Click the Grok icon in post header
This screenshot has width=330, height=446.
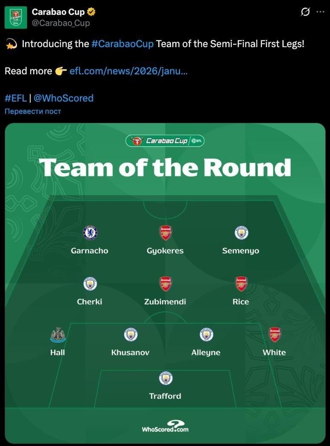(x=305, y=12)
